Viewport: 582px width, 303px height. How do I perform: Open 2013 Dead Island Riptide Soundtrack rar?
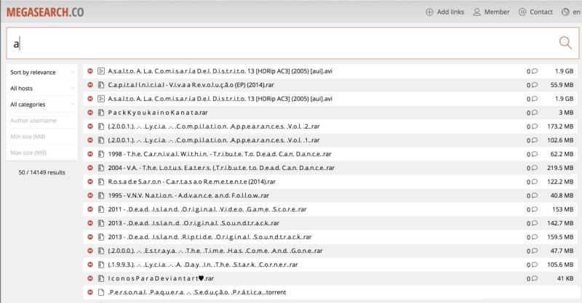pyautogui.click(x=210, y=237)
